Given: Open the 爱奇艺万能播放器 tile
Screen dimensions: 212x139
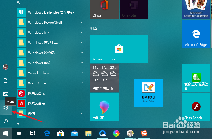Looking at the screenshot, I should tap(196, 78).
